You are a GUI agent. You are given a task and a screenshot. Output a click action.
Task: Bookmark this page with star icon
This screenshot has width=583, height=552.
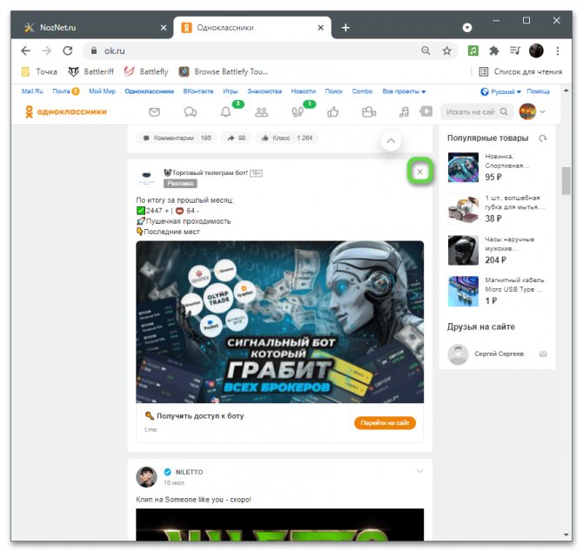(x=447, y=50)
